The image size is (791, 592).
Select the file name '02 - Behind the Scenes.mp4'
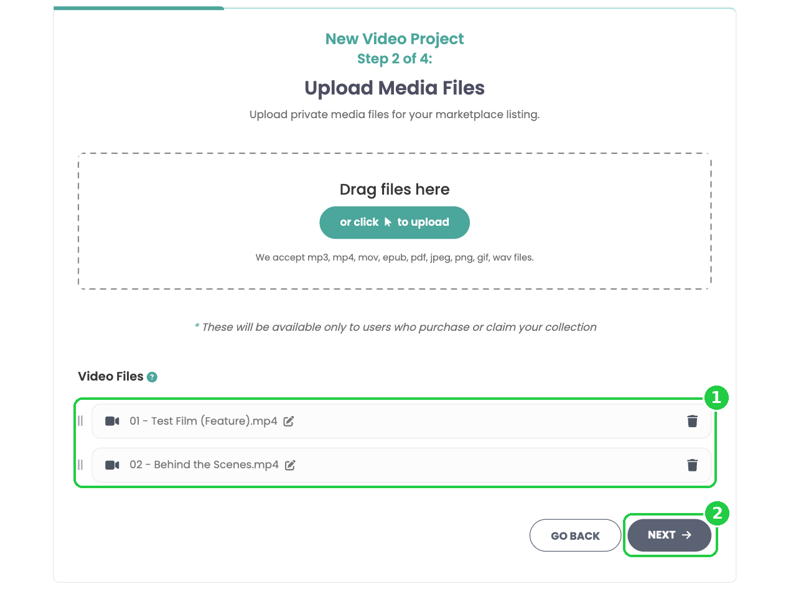(x=204, y=465)
